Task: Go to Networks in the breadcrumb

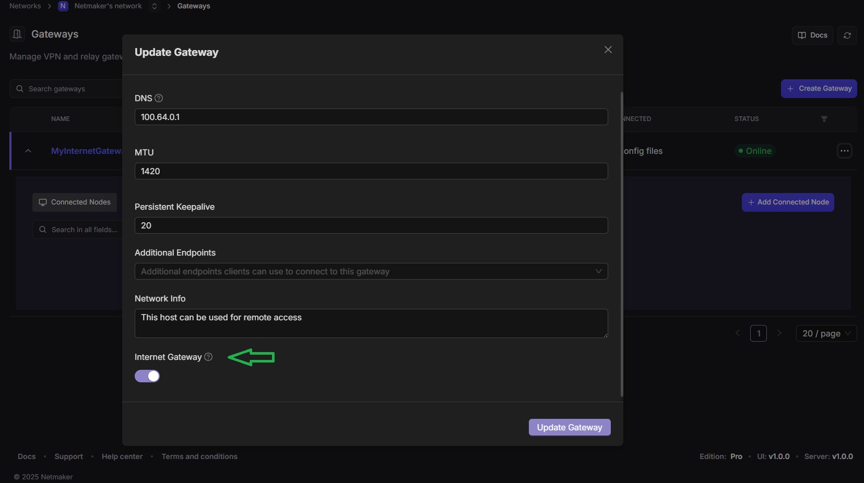Action: pos(25,6)
